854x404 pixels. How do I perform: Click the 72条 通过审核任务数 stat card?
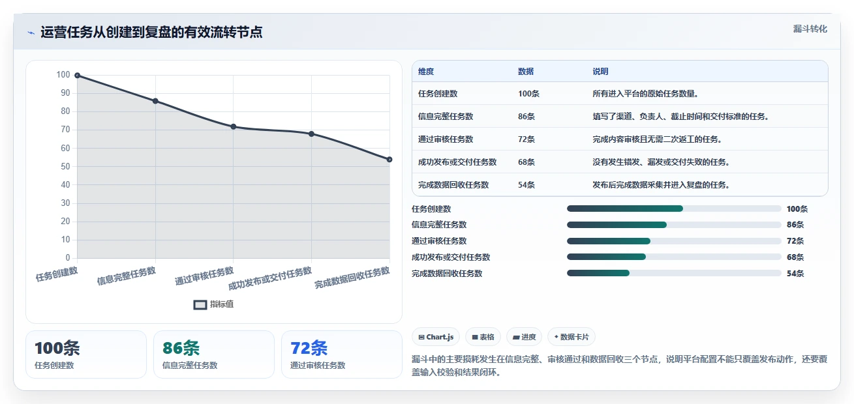point(342,354)
